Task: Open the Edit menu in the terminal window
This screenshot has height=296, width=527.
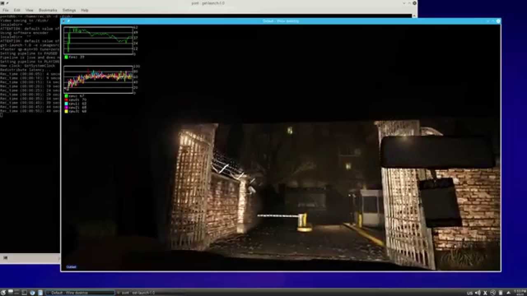Action: [17, 10]
